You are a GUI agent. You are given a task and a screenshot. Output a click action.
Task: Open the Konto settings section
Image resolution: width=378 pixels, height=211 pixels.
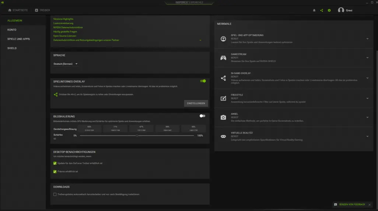pos(12,30)
